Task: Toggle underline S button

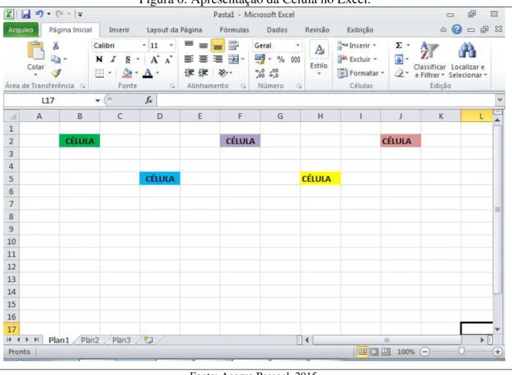Action: [x=127, y=59]
